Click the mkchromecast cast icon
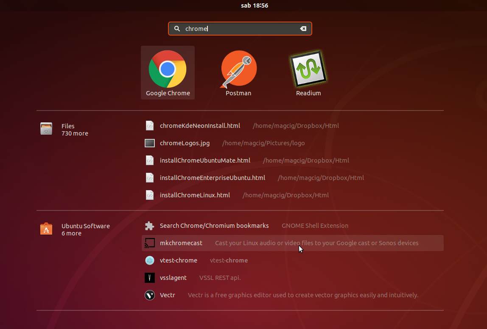The width and height of the screenshot is (487, 329). (150, 243)
